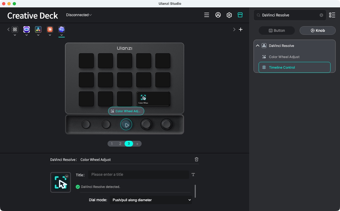Expand dropdown under default grid profile
Image resolution: width=340 pixels, height=211 pixels.
pos(15,35)
